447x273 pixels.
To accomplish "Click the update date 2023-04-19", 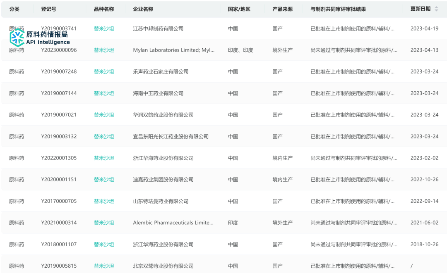I will tap(424, 28).
